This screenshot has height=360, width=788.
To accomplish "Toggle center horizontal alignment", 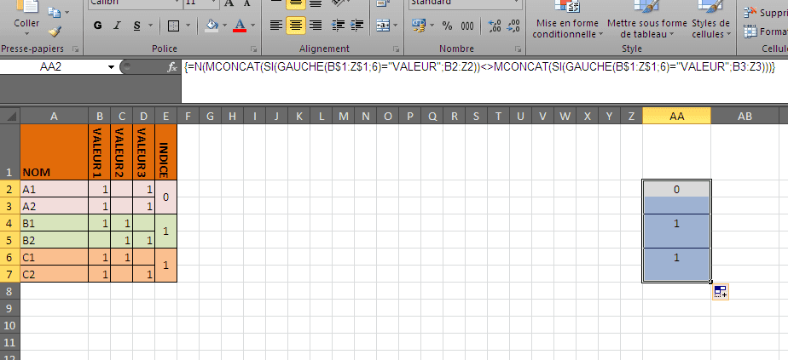I will click(x=295, y=25).
